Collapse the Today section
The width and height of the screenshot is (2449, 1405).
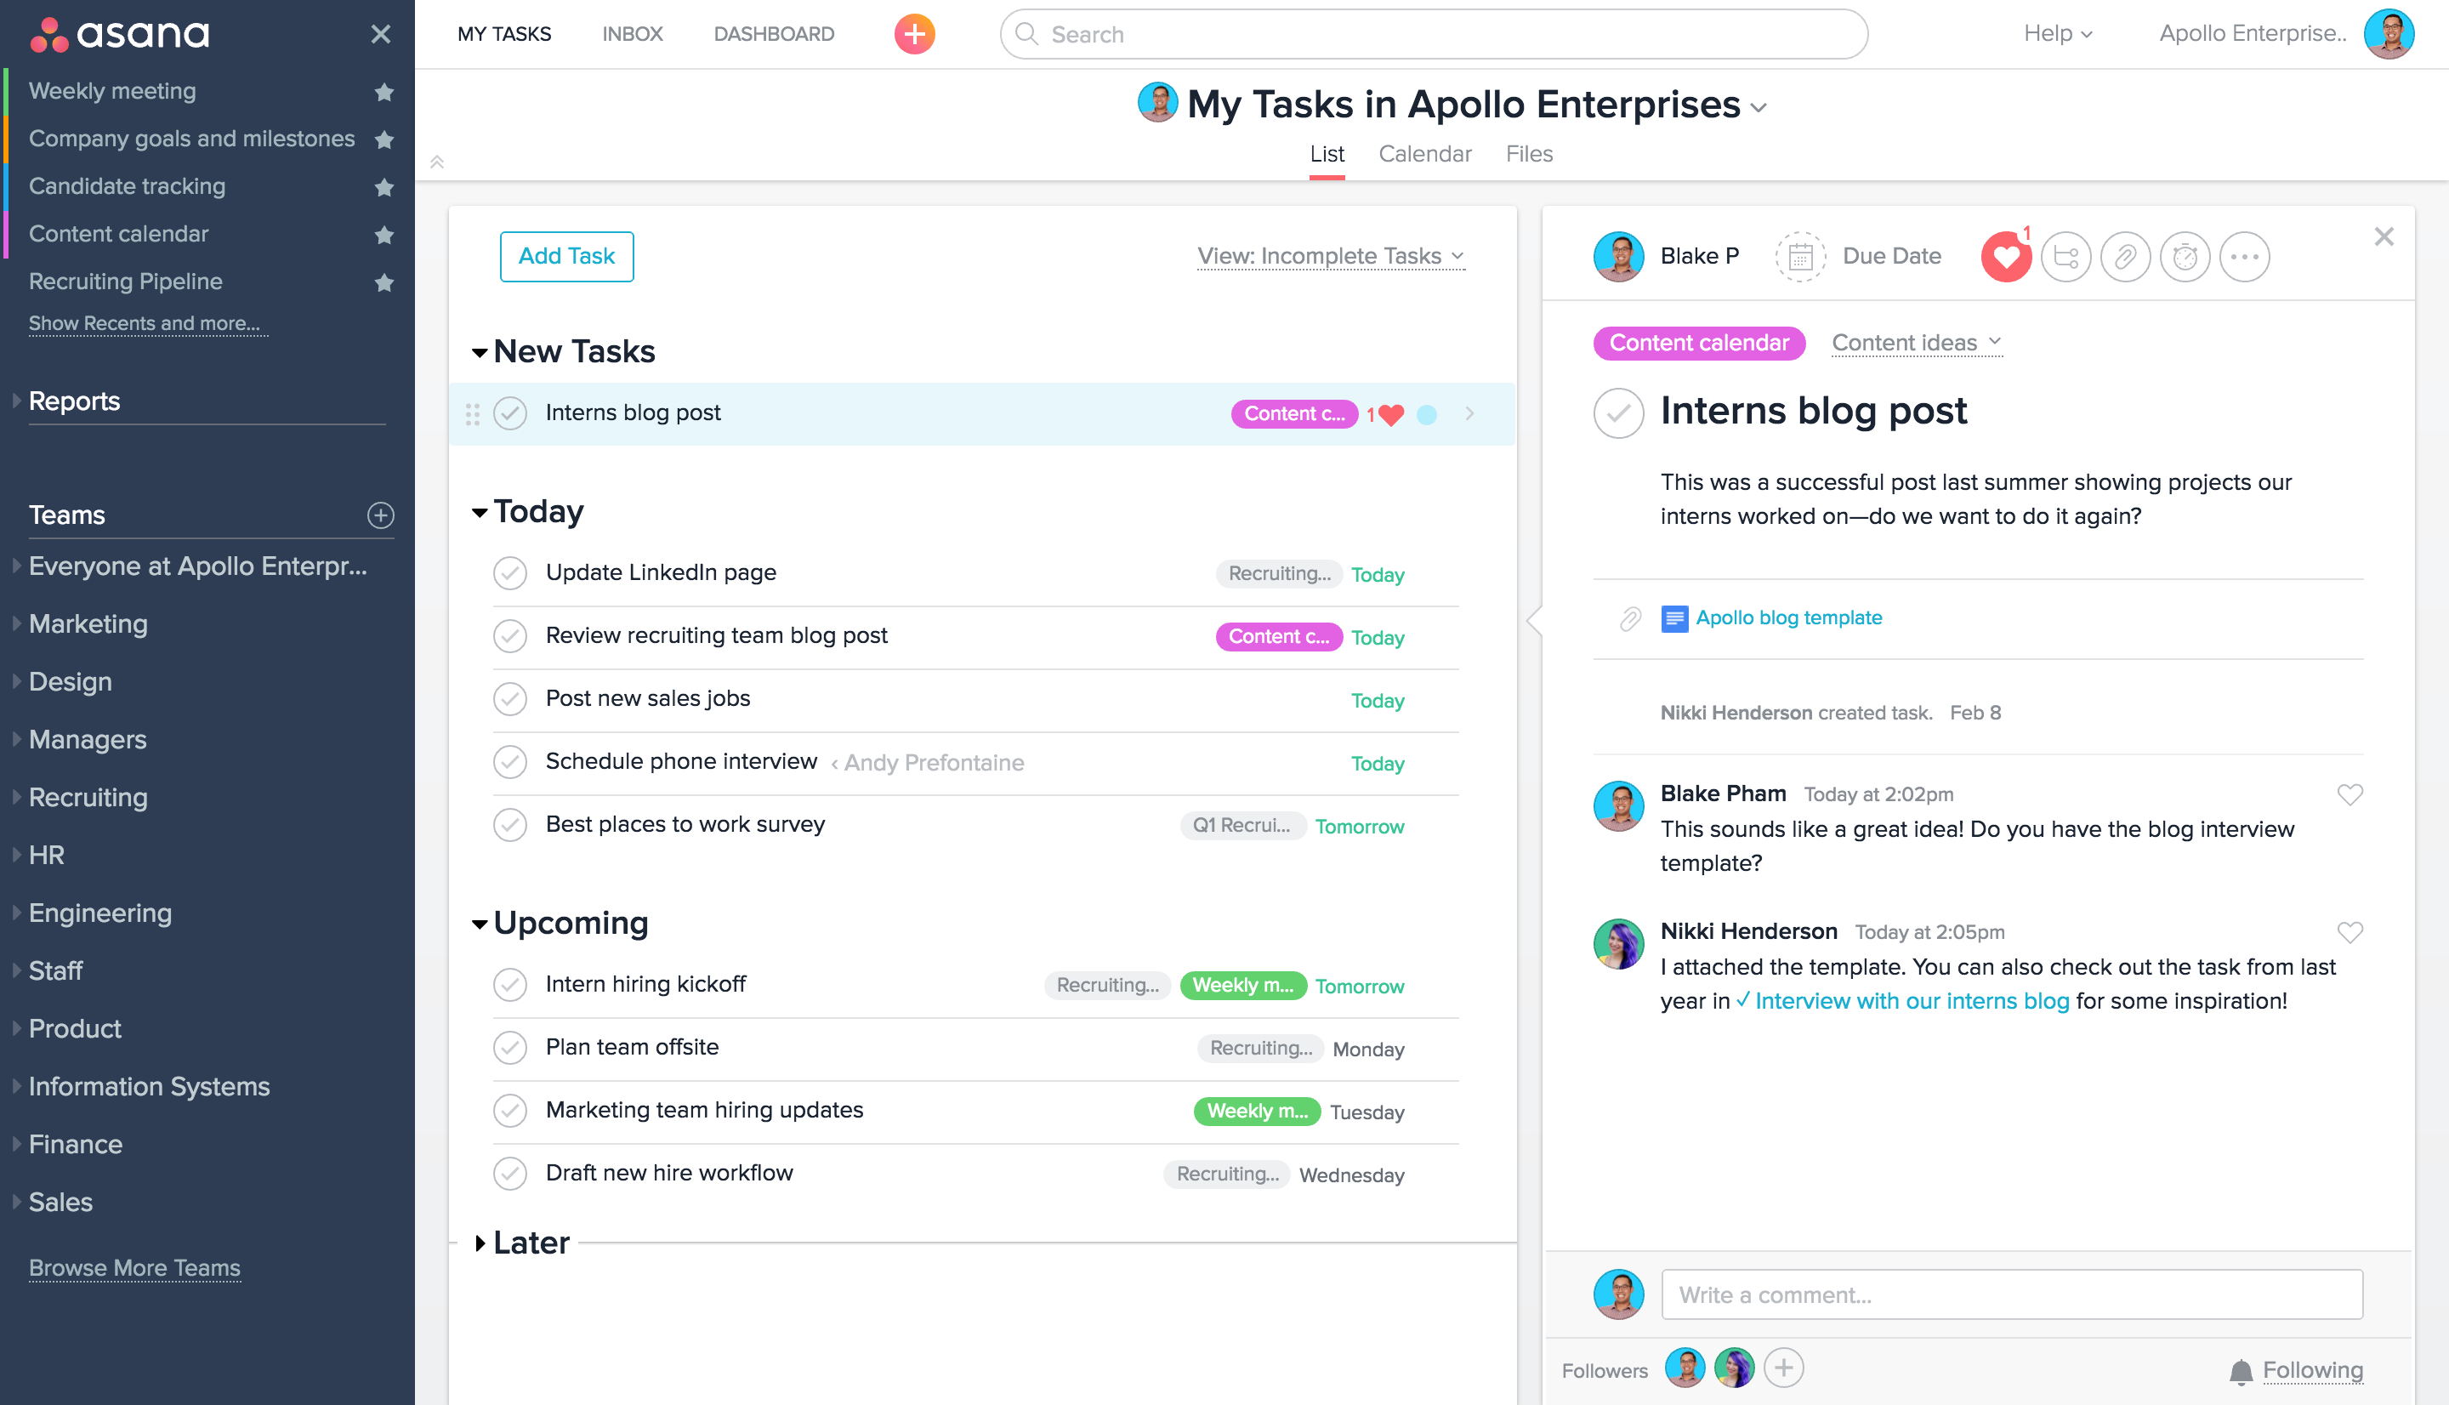[480, 512]
